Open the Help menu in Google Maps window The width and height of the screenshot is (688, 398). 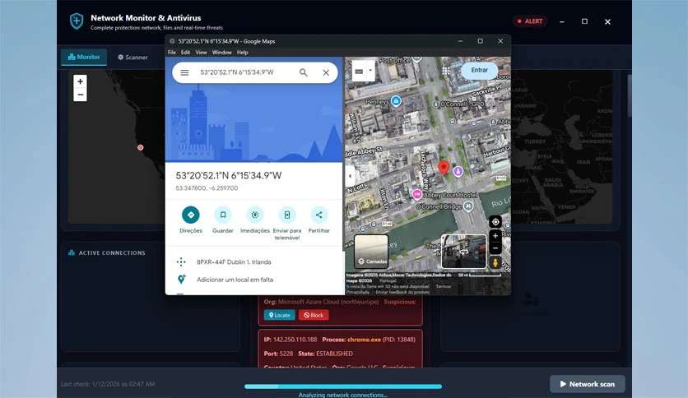pos(242,52)
